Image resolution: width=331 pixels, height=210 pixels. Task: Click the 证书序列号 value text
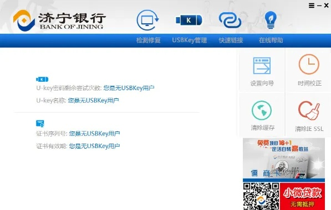(x=94, y=134)
